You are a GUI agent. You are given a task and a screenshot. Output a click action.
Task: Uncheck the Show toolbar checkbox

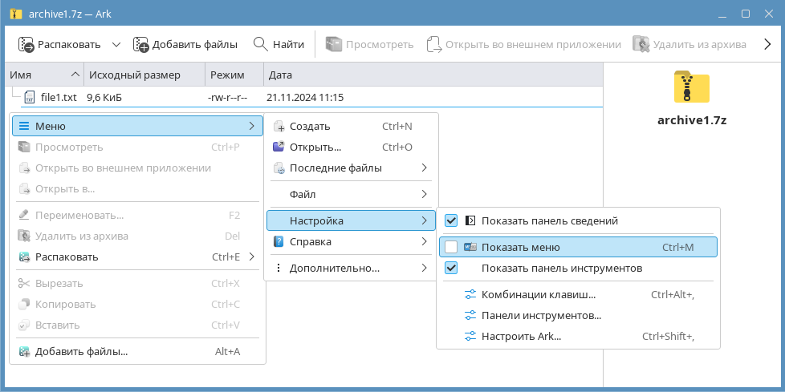pos(451,268)
